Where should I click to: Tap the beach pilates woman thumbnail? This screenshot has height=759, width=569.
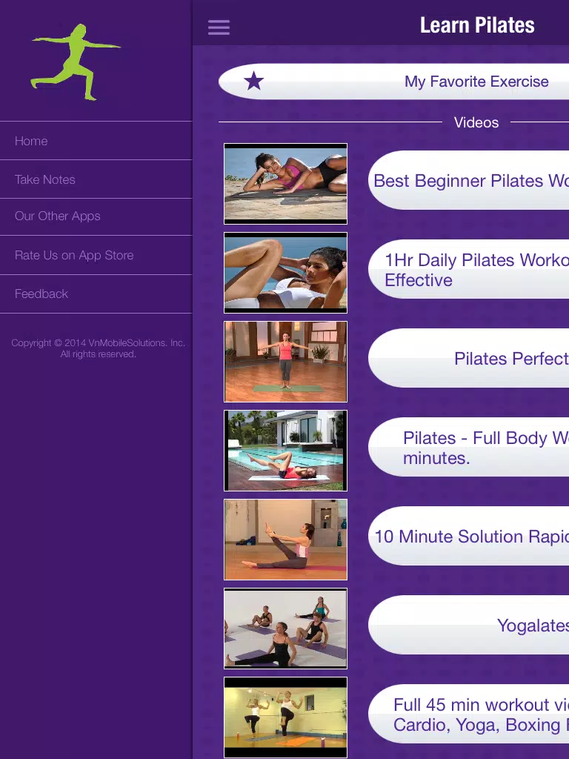point(285,184)
